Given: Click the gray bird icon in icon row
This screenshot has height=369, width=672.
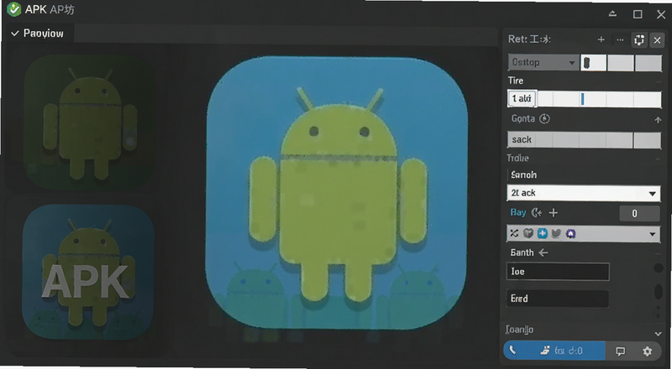Looking at the screenshot, I should pyautogui.click(x=556, y=233).
